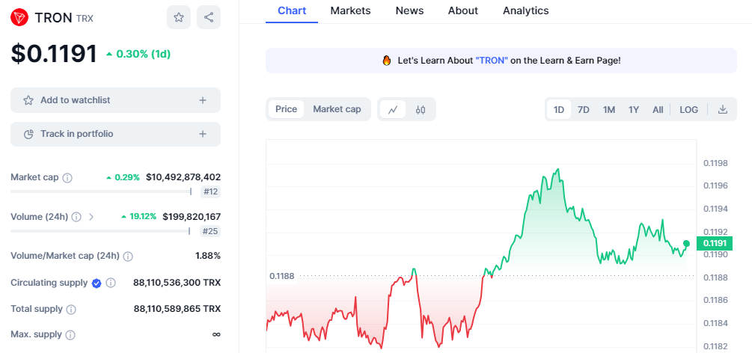Click the 88,110,589,865 TRX total value
Viewport: 752px width, 353px height.
(177, 308)
